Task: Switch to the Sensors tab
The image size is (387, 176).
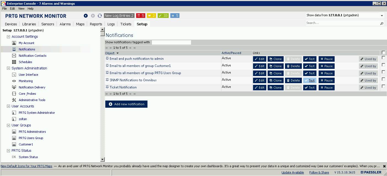Action: pyautogui.click(x=48, y=24)
